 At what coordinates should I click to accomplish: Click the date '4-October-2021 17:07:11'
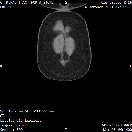pyautogui.click(x=108, y=7)
